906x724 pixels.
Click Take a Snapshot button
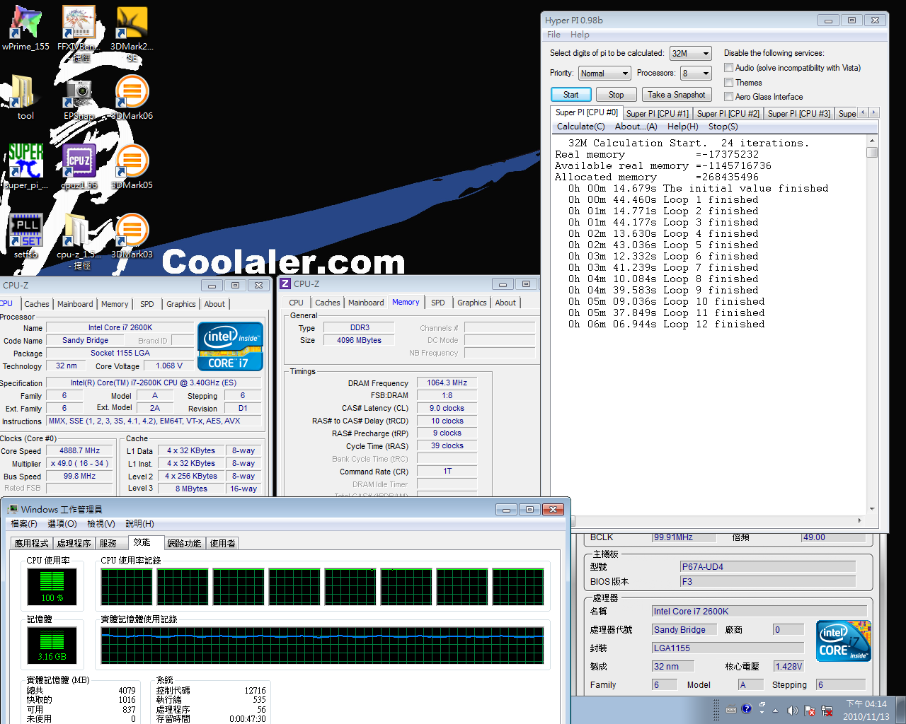pyautogui.click(x=677, y=95)
